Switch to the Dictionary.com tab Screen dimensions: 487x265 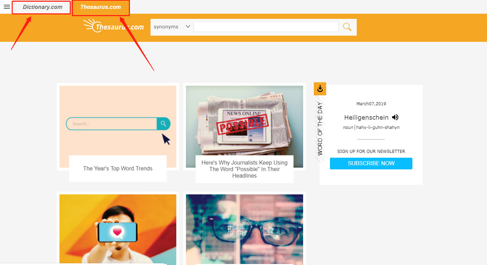pyautogui.click(x=42, y=7)
